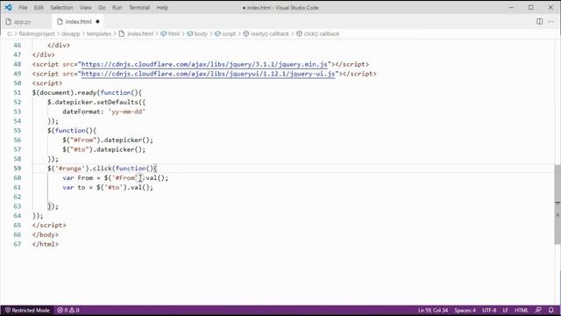This screenshot has height=316, width=561.
Task: Open the View menu
Action: pyautogui.click(x=85, y=8)
